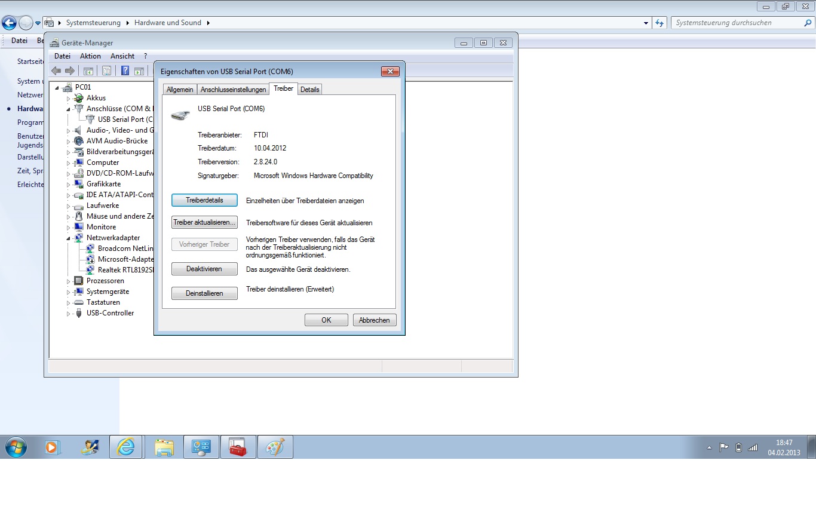Image resolution: width=816 pixels, height=509 pixels.
Task: Click Hardware und Sound in address bar
Action: [168, 23]
